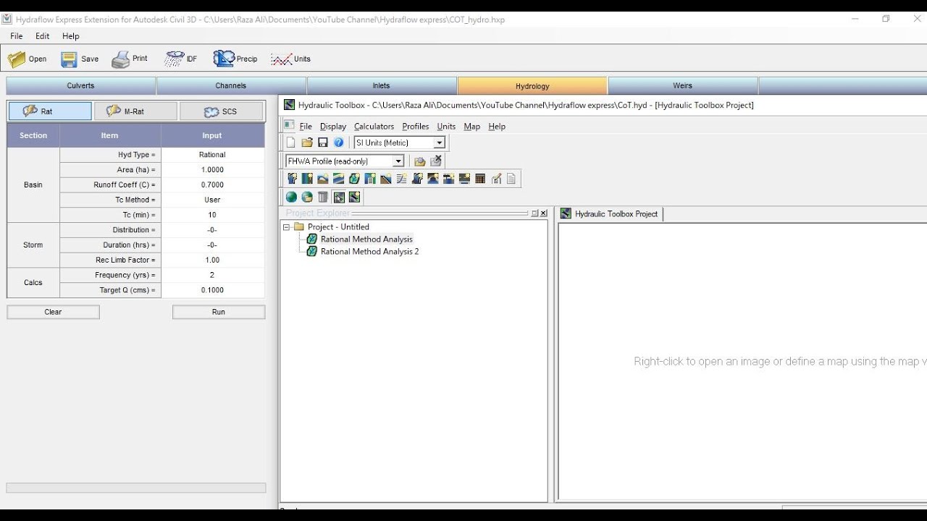Open the Hydraflow Help menu
This screenshot has width=927, height=521.
tap(71, 36)
